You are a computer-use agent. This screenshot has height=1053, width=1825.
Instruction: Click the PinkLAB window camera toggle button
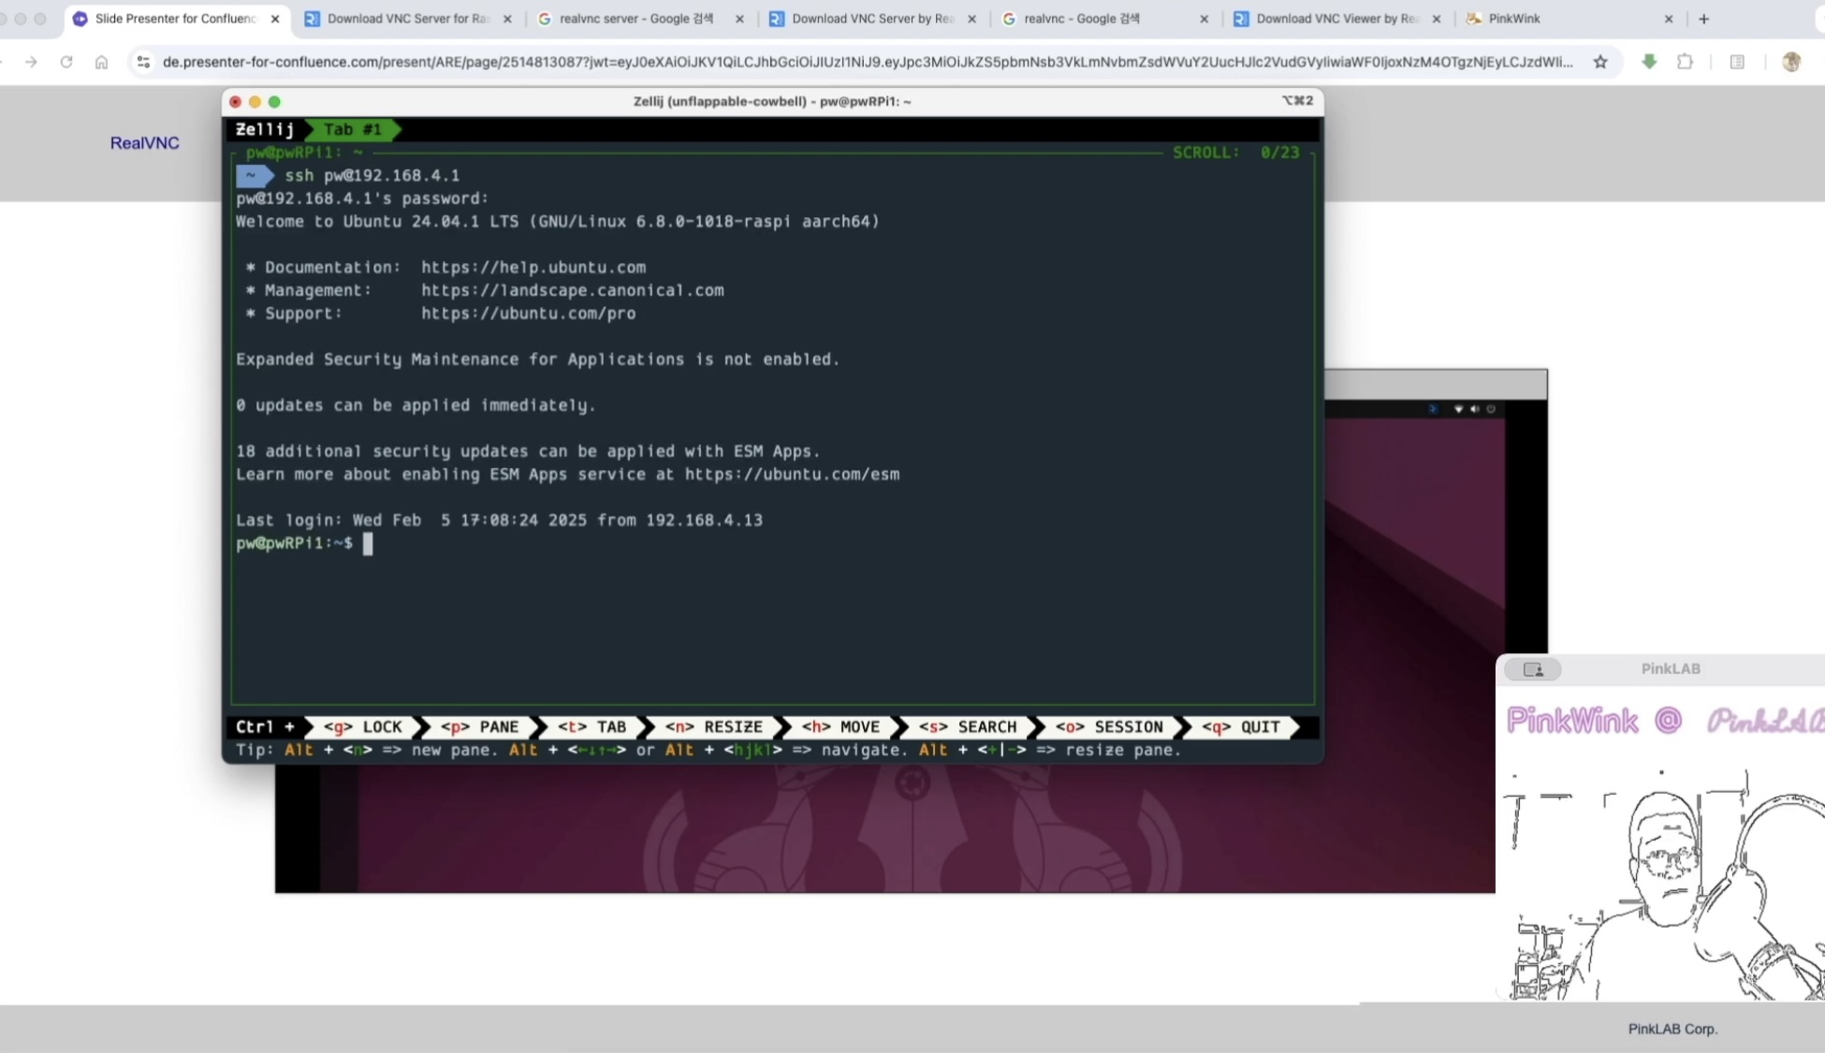[x=1533, y=669]
